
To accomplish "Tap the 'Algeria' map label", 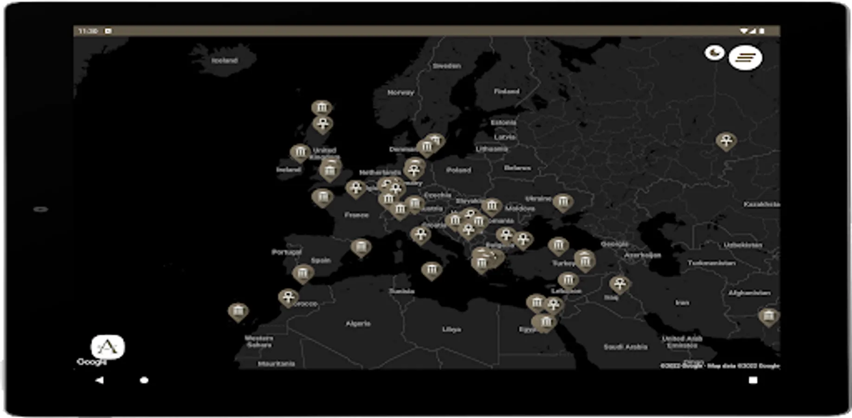I will tap(358, 323).
